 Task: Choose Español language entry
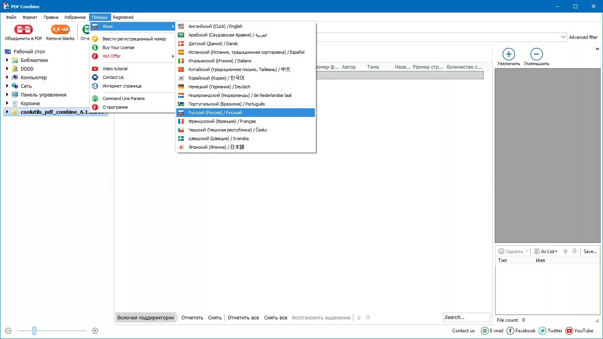(245, 52)
